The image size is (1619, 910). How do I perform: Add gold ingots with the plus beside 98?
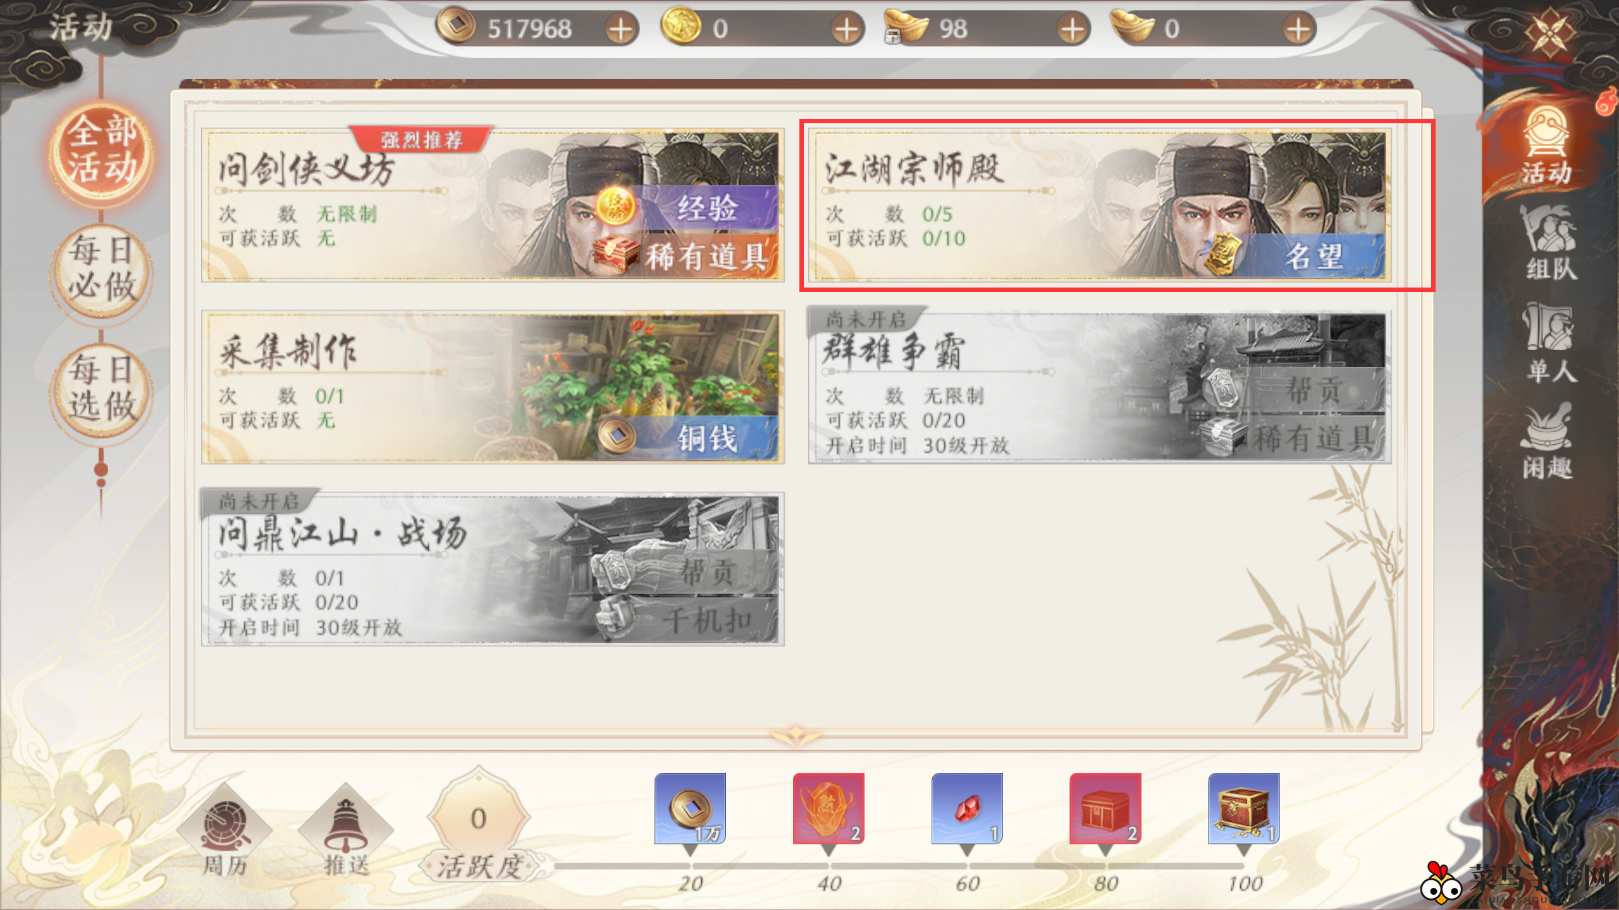pos(1073,29)
